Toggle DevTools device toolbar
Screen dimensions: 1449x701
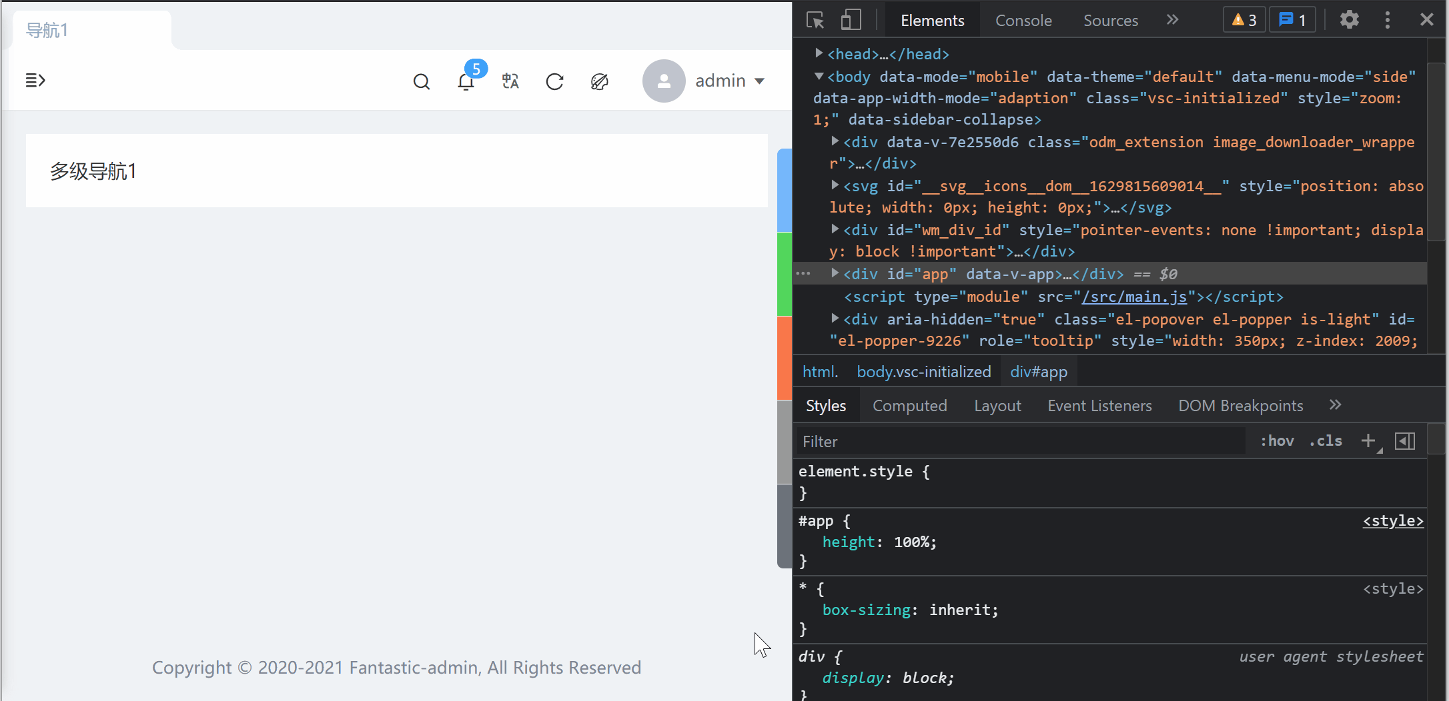(851, 20)
